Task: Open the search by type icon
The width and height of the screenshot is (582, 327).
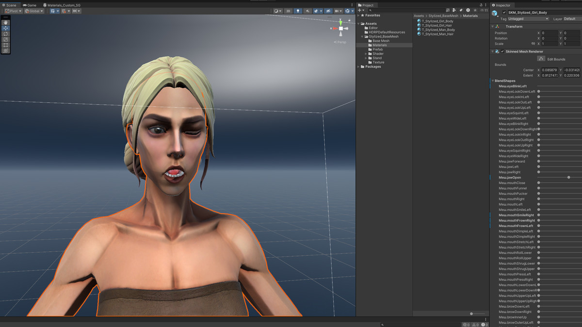Action: click(454, 10)
